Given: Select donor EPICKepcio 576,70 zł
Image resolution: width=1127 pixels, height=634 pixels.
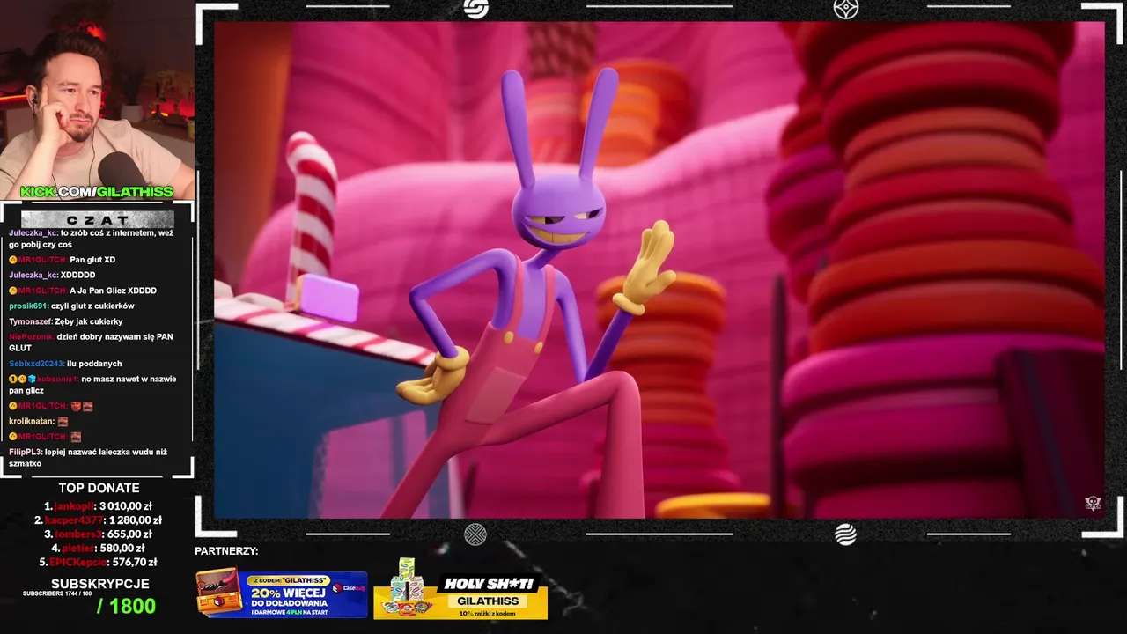Looking at the screenshot, I should click(99, 562).
